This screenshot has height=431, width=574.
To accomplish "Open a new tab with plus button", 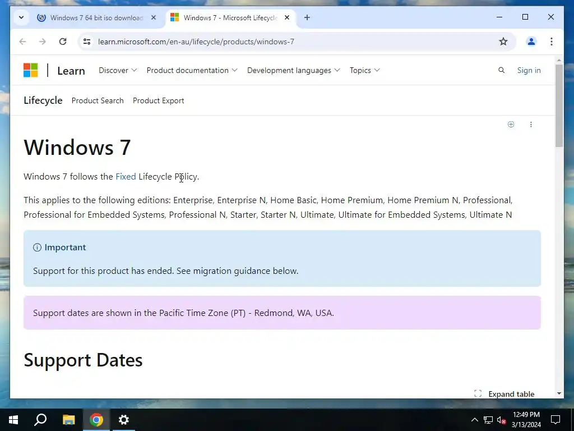I will 307,17.
